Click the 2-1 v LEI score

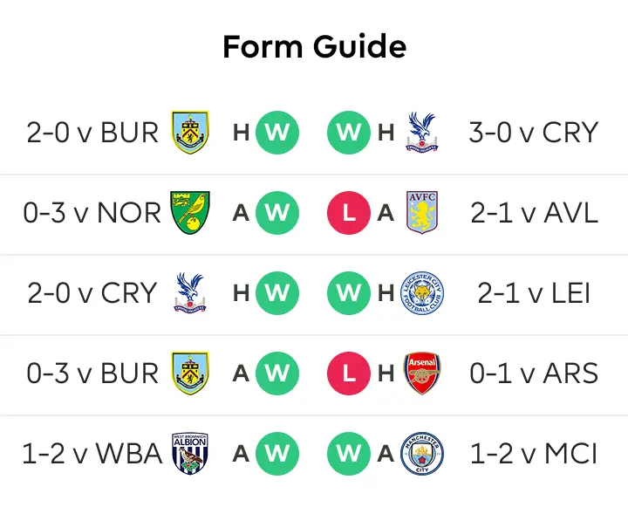pos(534,293)
